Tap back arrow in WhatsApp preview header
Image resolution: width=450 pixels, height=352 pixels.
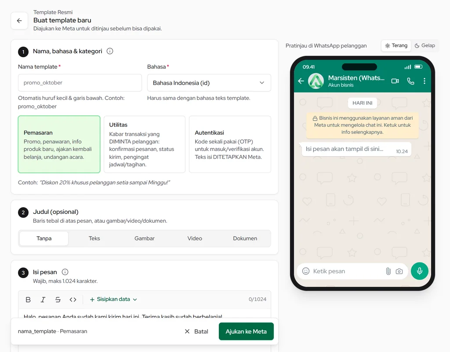[301, 81]
